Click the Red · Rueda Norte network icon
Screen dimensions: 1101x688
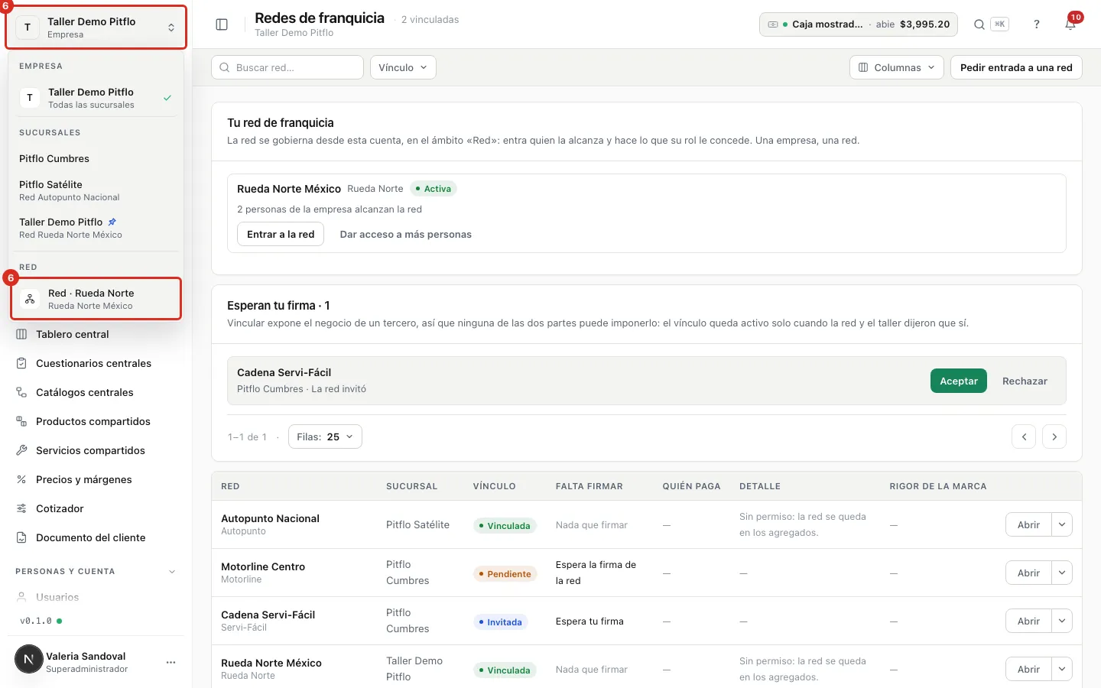[30, 299]
